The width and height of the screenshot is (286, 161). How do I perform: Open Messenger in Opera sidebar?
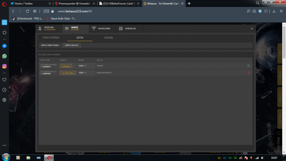pos(5,46)
